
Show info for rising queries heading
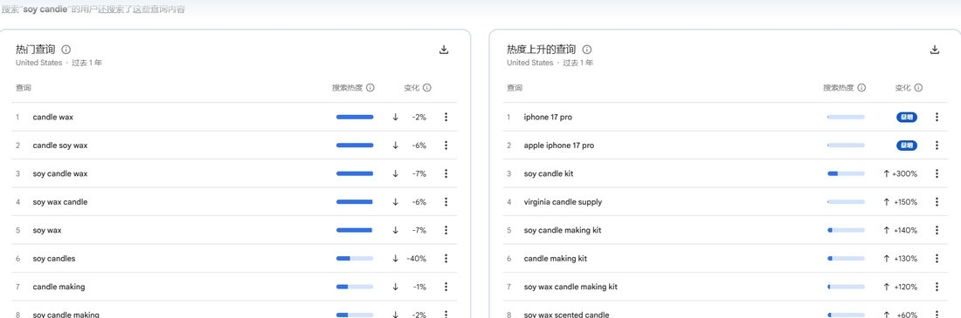(x=586, y=50)
